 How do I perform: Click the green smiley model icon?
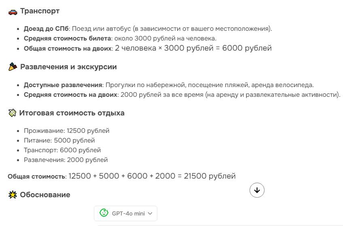tap(104, 213)
